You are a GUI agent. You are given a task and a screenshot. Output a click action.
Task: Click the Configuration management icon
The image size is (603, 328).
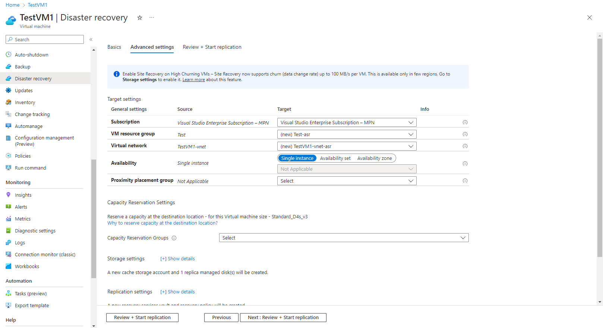tap(9, 138)
